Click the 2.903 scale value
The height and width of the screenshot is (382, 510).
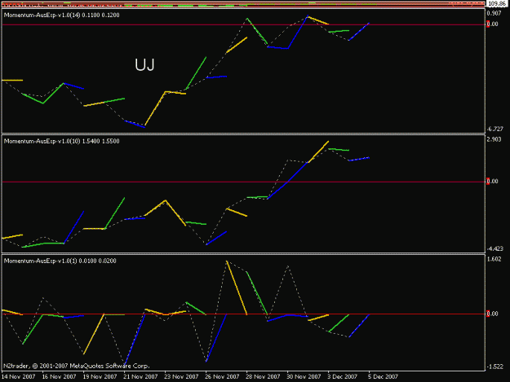494,139
